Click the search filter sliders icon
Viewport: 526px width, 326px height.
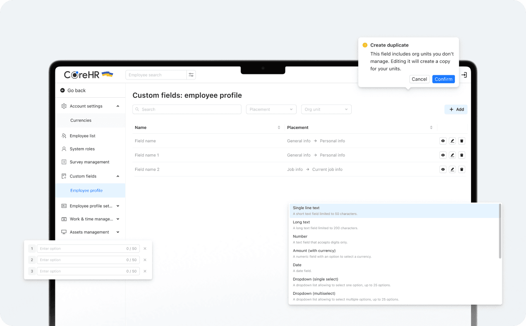click(x=191, y=75)
